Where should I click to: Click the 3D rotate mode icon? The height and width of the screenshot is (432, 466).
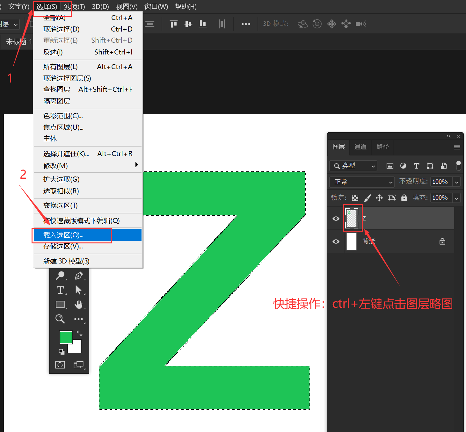point(303,24)
